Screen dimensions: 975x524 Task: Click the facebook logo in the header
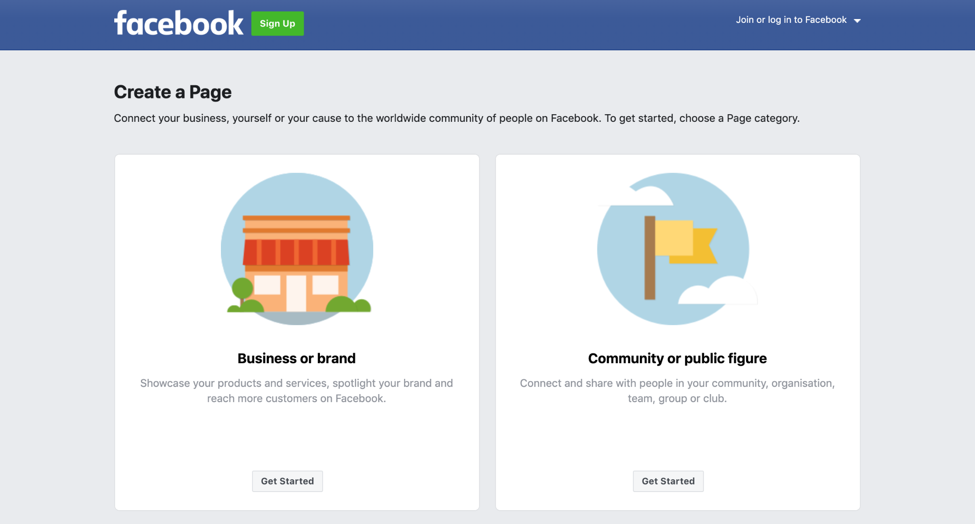(x=179, y=23)
